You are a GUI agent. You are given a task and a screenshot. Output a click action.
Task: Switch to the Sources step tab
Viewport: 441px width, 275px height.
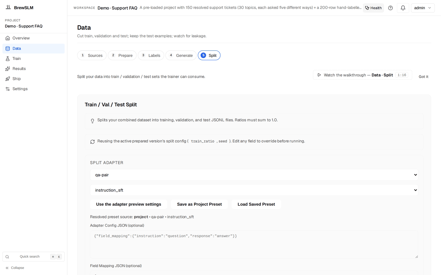pyautogui.click(x=92, y=55)
